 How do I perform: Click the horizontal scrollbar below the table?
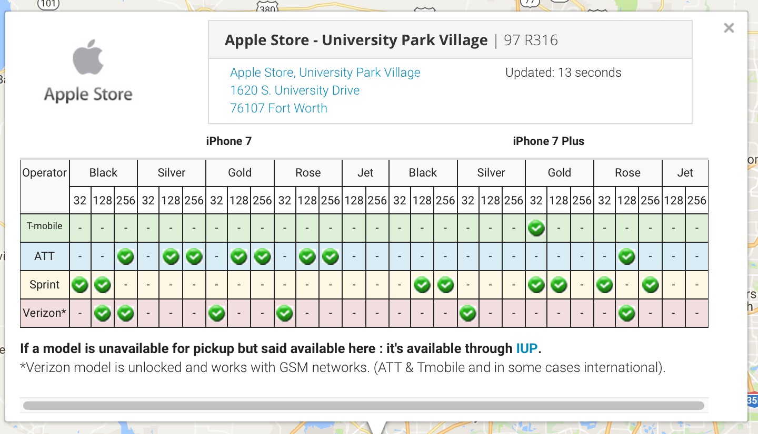[364, 406]
